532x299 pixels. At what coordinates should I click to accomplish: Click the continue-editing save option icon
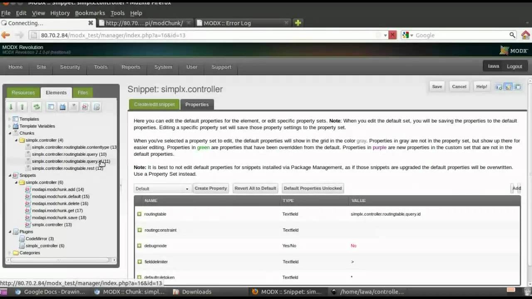[508, 87]
